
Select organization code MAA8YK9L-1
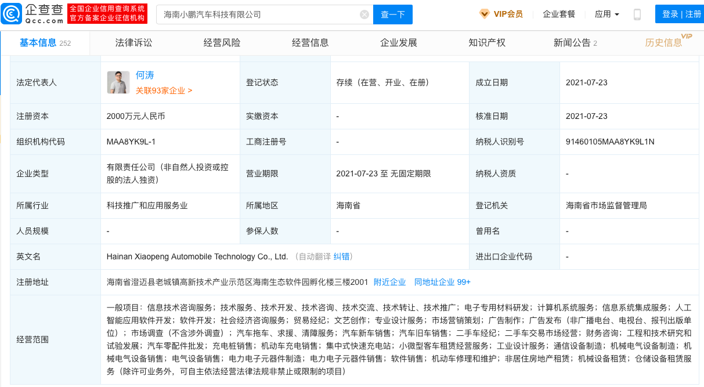pos(131,142)
